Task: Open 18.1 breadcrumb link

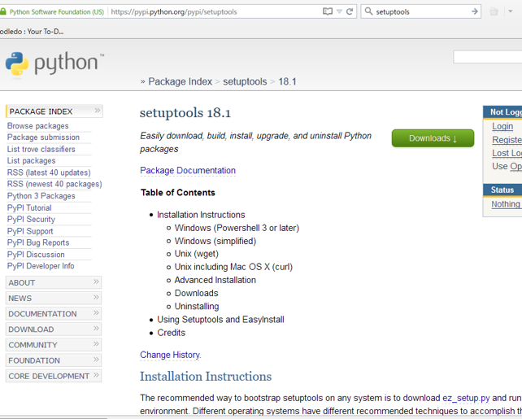Action: 287,81
